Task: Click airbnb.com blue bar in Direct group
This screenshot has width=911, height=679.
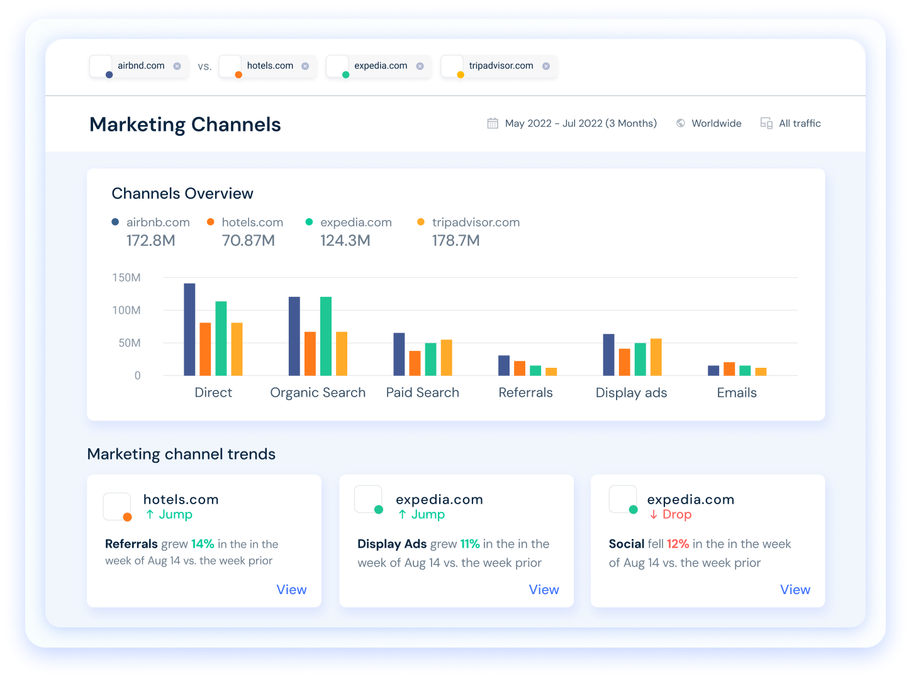Action: (x=189, y=329)
